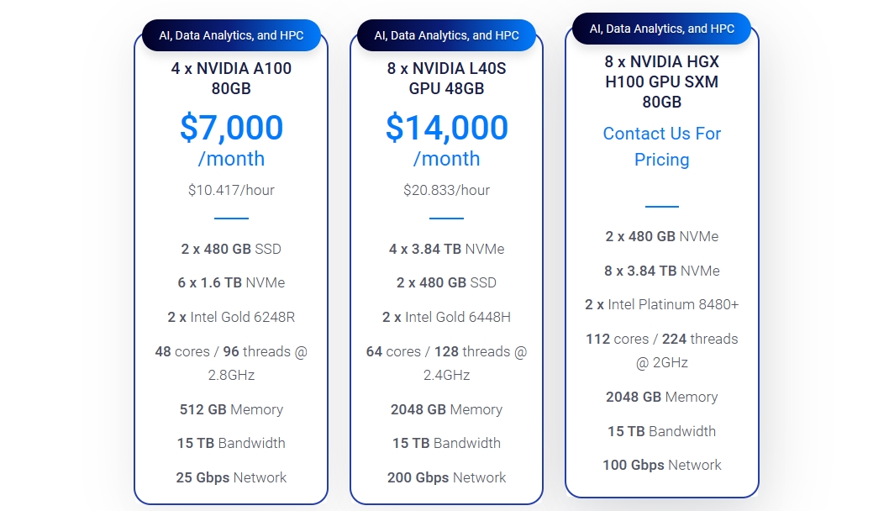Screen dimensions: 889x511
Task: Open the Contact Us For Pricing link
Action: click(661, 146)
